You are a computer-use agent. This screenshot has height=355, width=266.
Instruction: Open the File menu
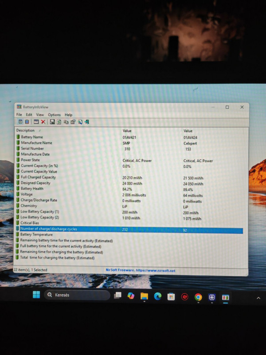19,114
